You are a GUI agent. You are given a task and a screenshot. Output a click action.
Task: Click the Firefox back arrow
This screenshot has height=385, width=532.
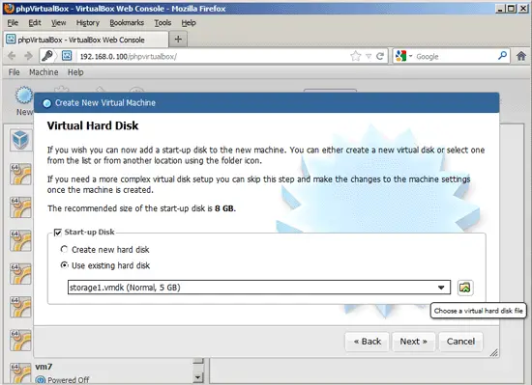12,56
